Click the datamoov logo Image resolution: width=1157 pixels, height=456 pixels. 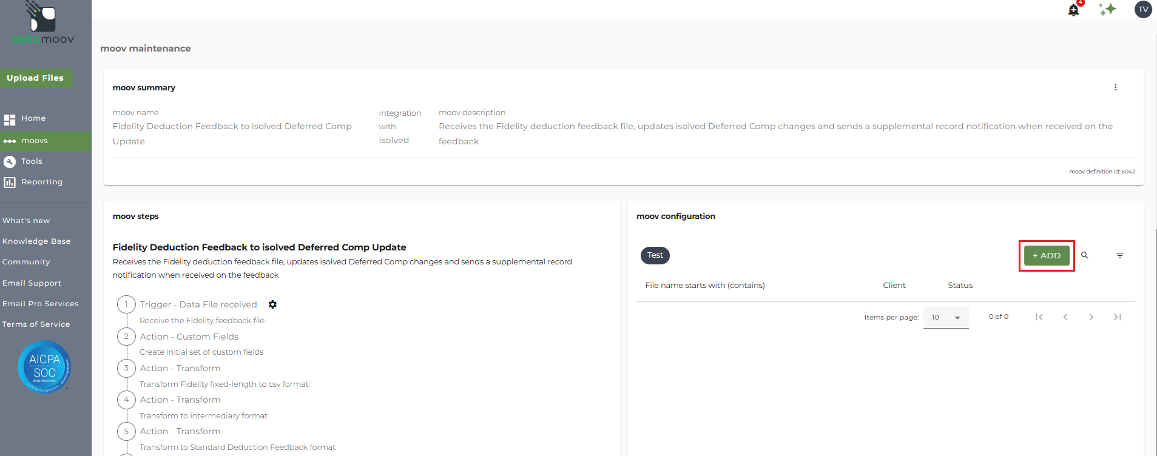[x=43, y=23]
